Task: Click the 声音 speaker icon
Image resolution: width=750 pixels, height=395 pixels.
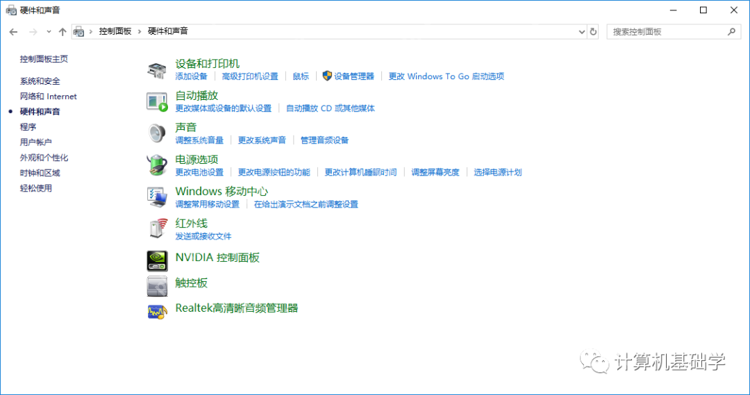Action: pos(157,133)
